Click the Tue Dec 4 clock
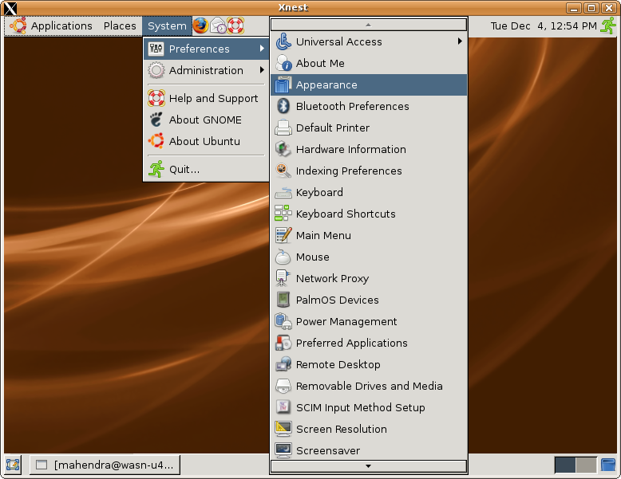621x479 pixels. [x=544, y=26]
